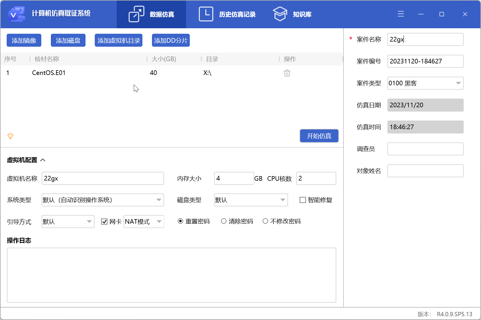Open NAT模式 network dropdown

click(144, 221)
